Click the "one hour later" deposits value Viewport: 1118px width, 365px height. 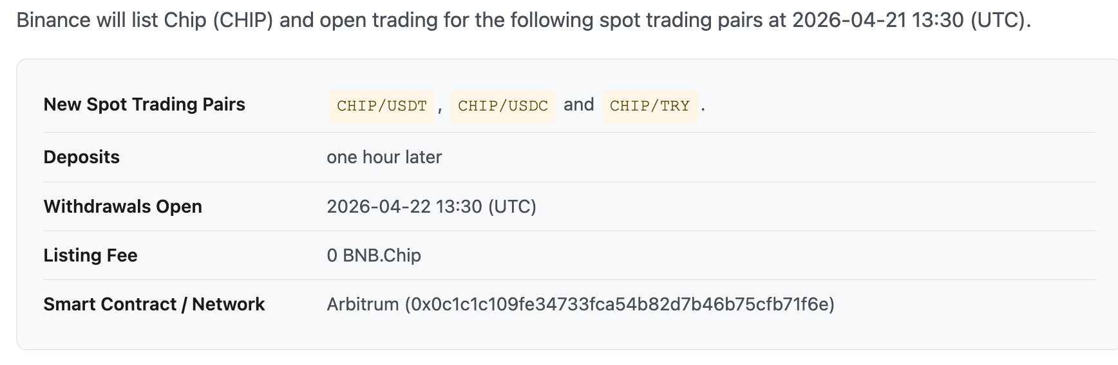[384, 157]
